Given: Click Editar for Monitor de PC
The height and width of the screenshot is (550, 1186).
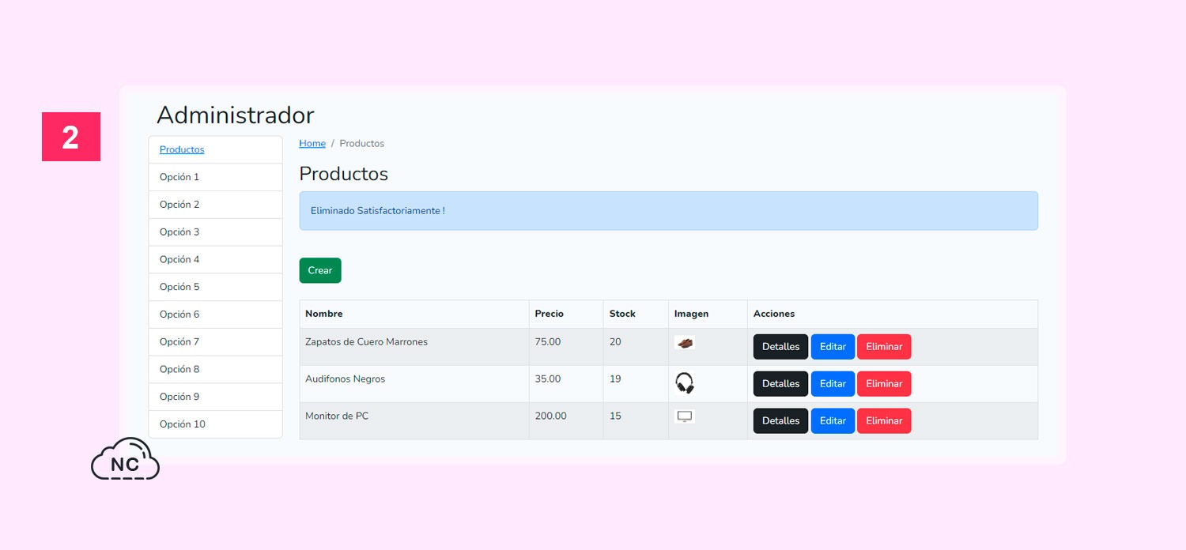Looking at the screenshot, I should [833, 420].
